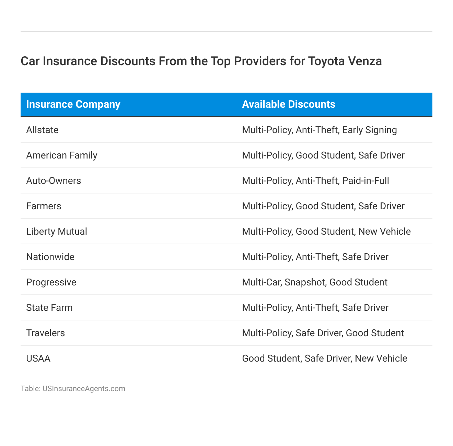Click the Travelers company name

pyautogui.click(x=45, y=333)
